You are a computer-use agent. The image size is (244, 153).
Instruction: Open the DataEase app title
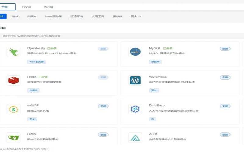coord(157,106)
